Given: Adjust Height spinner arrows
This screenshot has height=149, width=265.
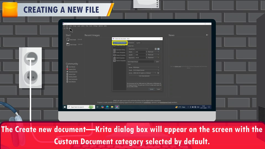Looking at the screenshot, I should (x=146, y=55).
